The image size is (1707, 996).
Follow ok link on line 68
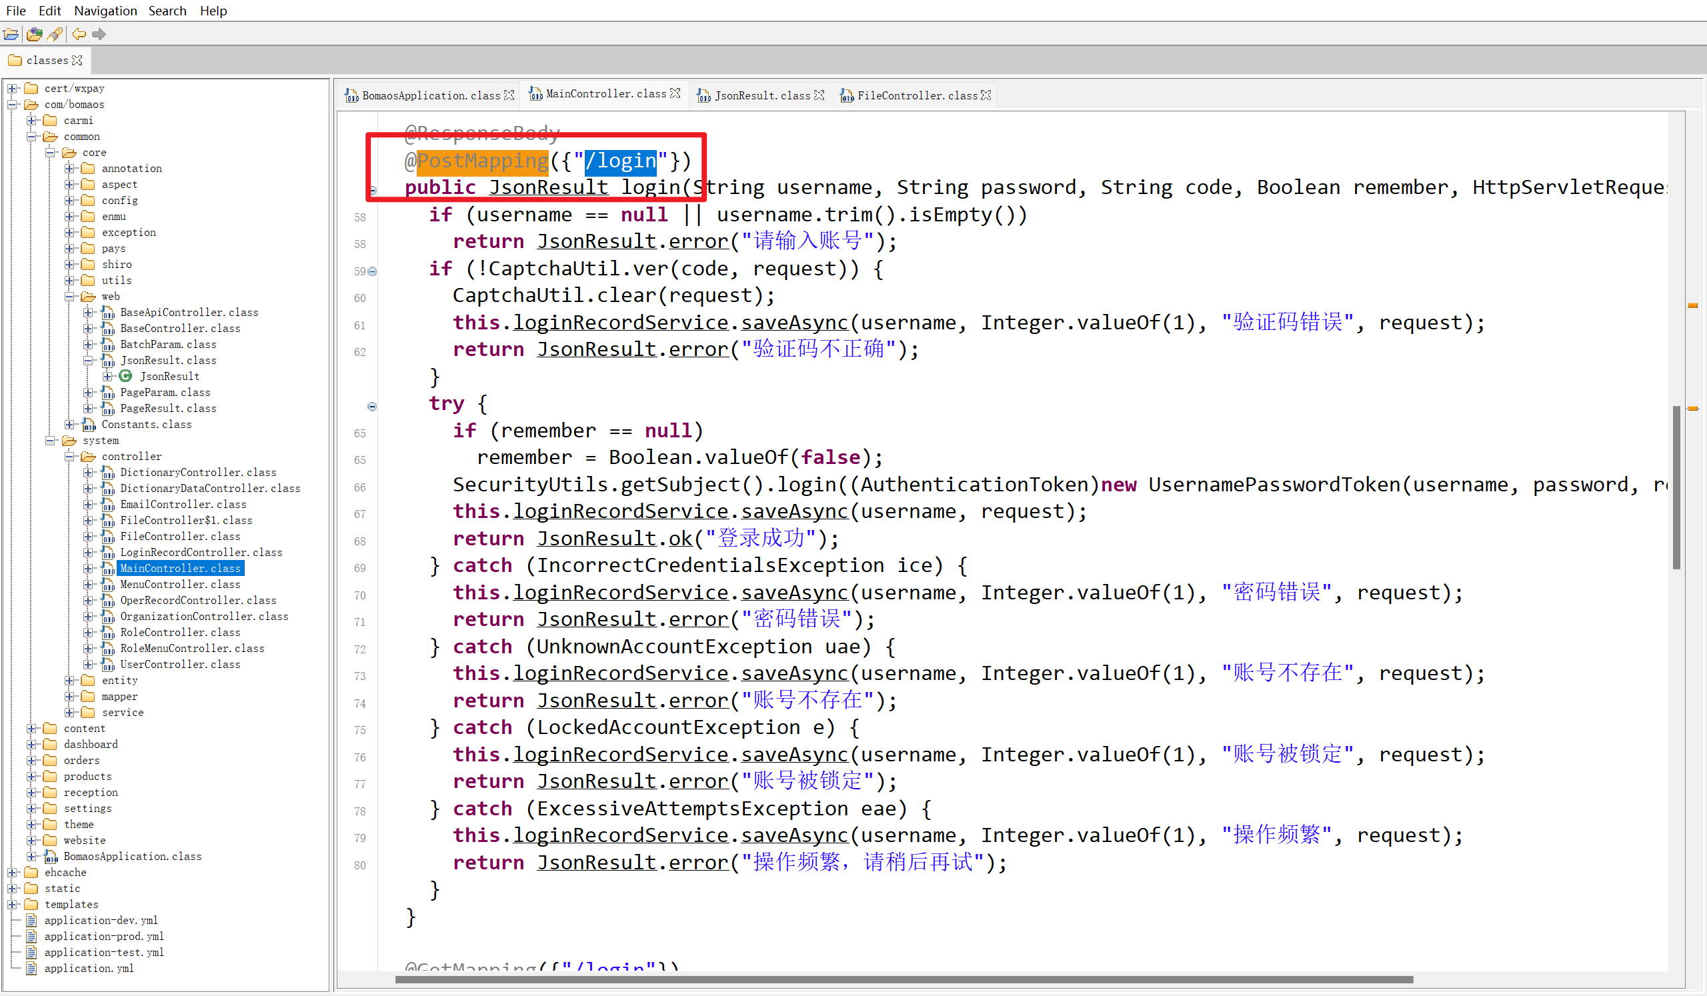[680, 538]
